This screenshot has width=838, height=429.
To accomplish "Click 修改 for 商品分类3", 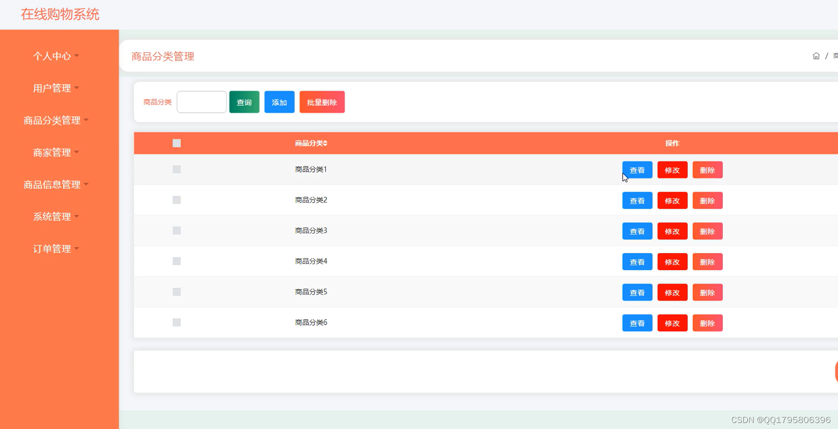I will [x=672, y=231].
